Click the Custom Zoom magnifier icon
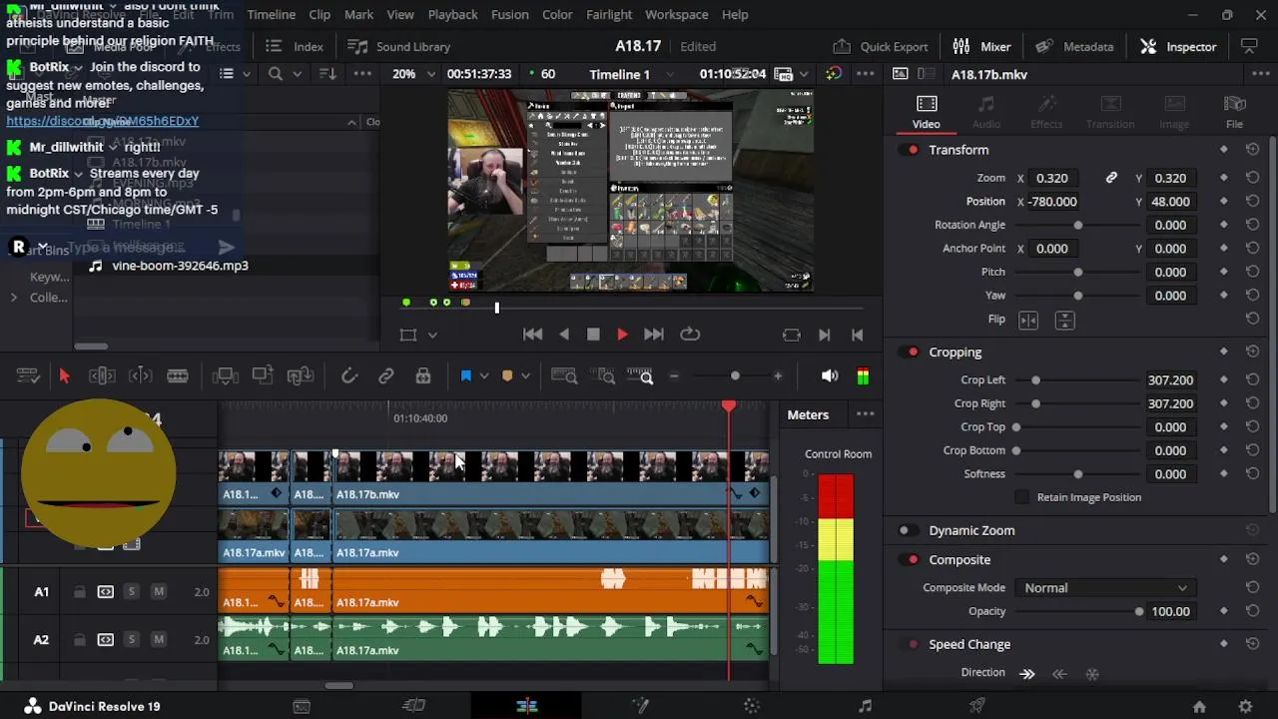The width and height of the screenshot is (1278, 719). [x=640, y=376]
